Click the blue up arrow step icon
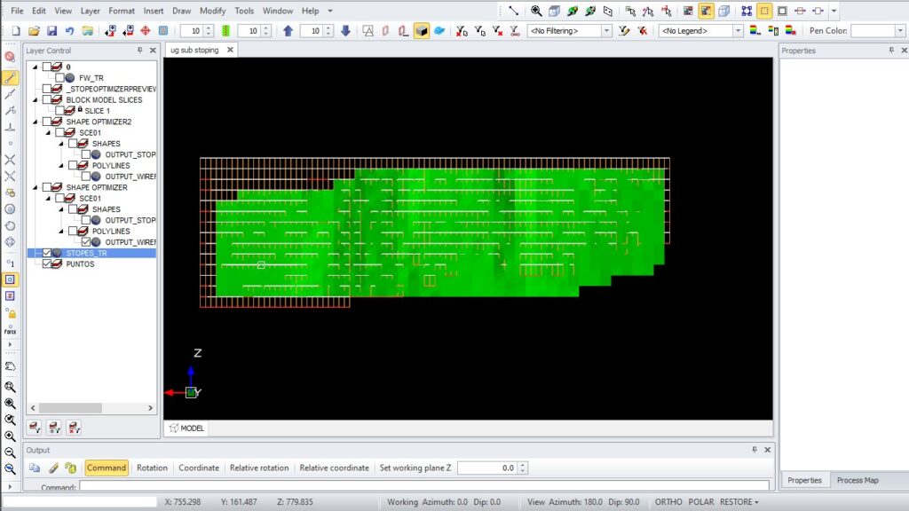The image size is (909, 511). tap(288, 31)
